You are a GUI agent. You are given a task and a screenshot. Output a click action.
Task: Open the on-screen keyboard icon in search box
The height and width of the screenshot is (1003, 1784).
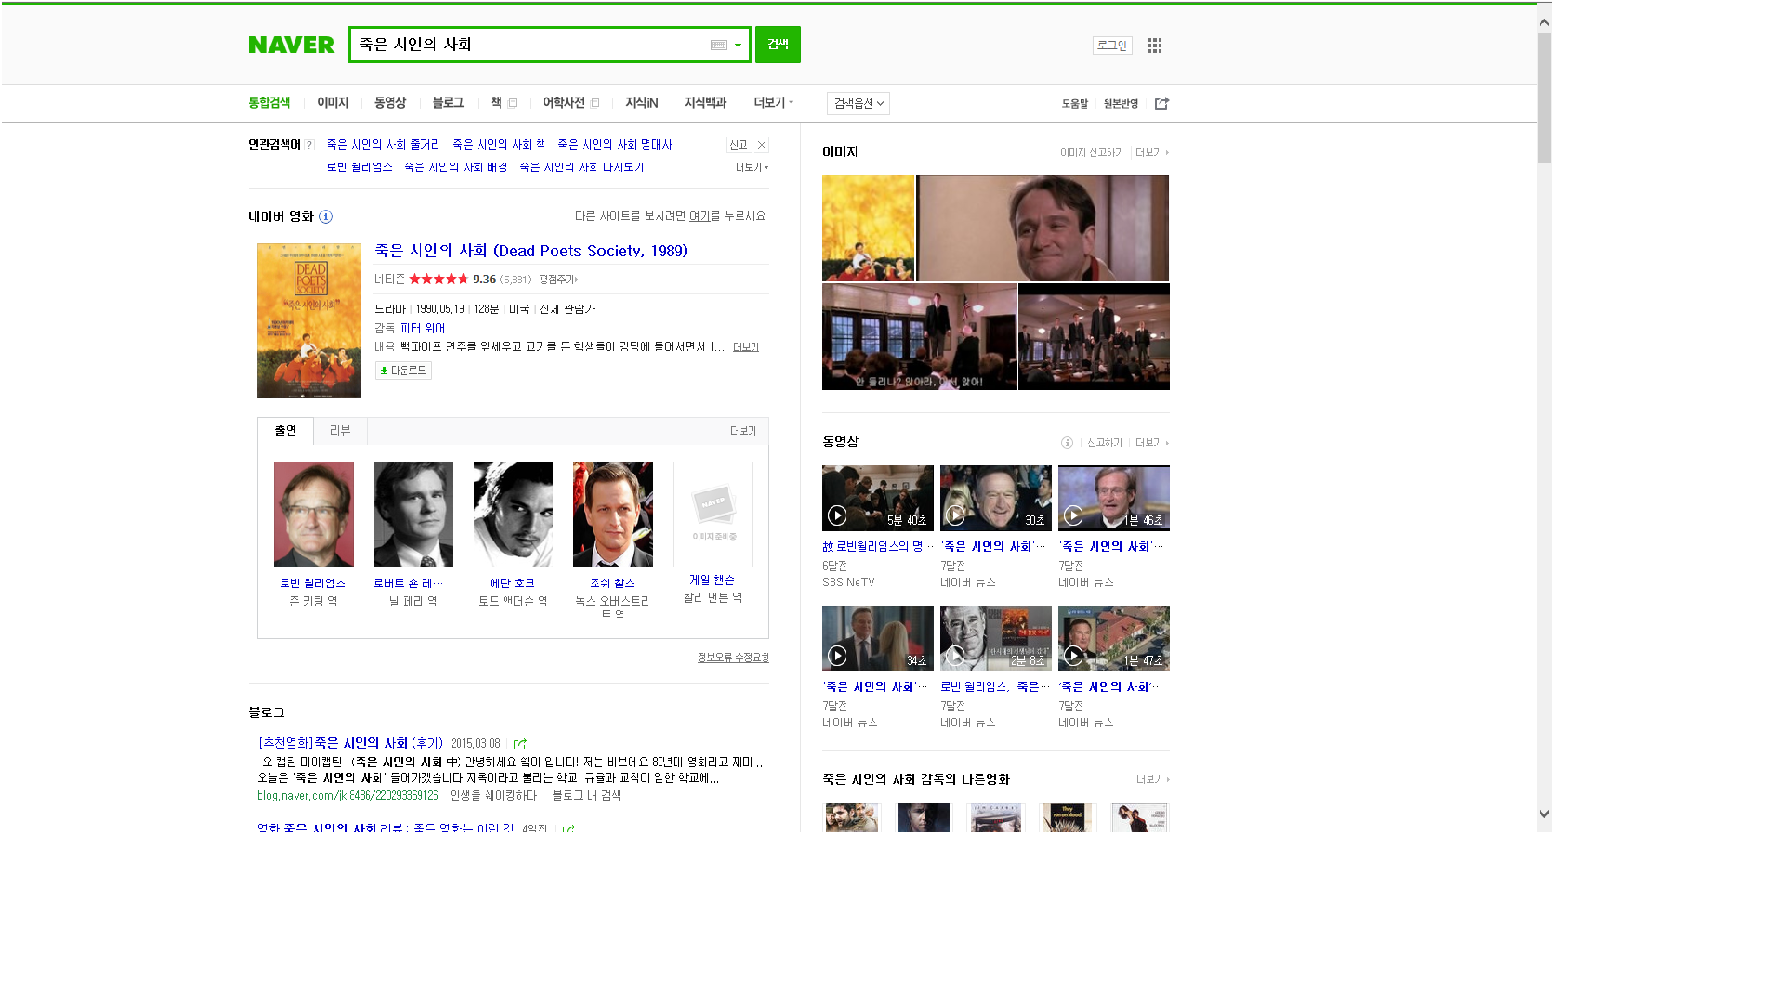[x=718, y=46]
